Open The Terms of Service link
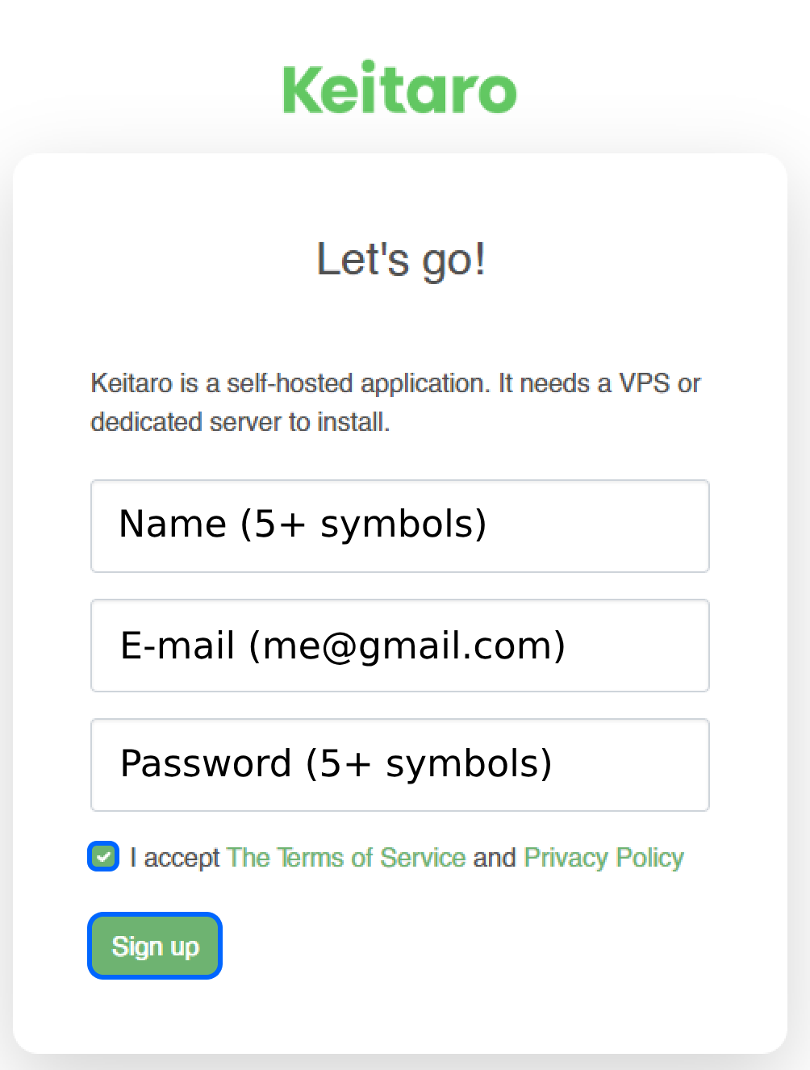This screenshot has width=810, height=1070. coord(346,857)
